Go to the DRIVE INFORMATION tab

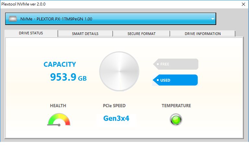[x=203, y=34]
